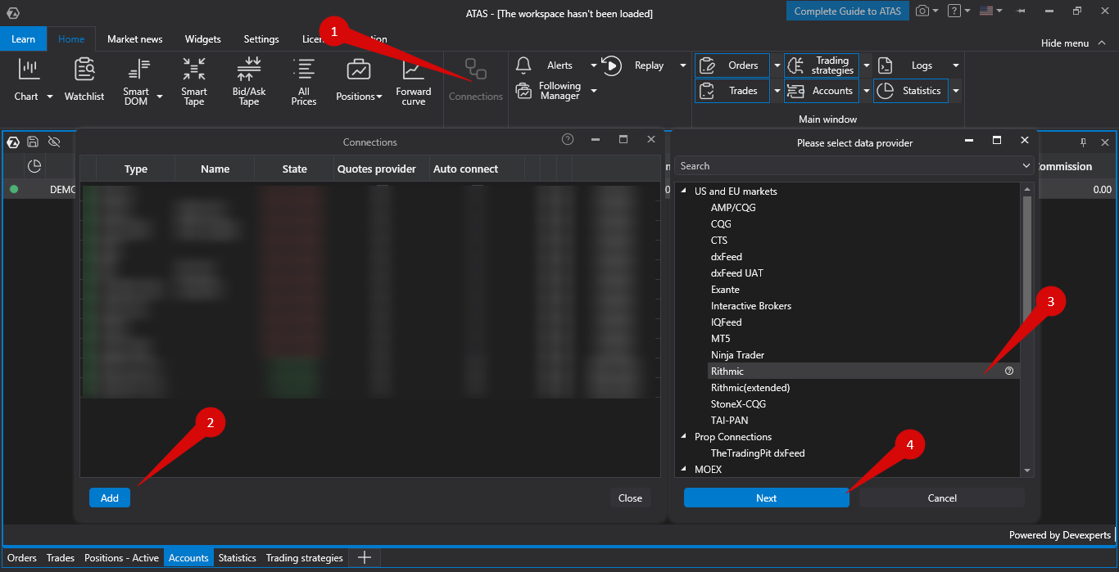
Task: Switch to the Positions - Active bottom tab
Action: point(121,558)
